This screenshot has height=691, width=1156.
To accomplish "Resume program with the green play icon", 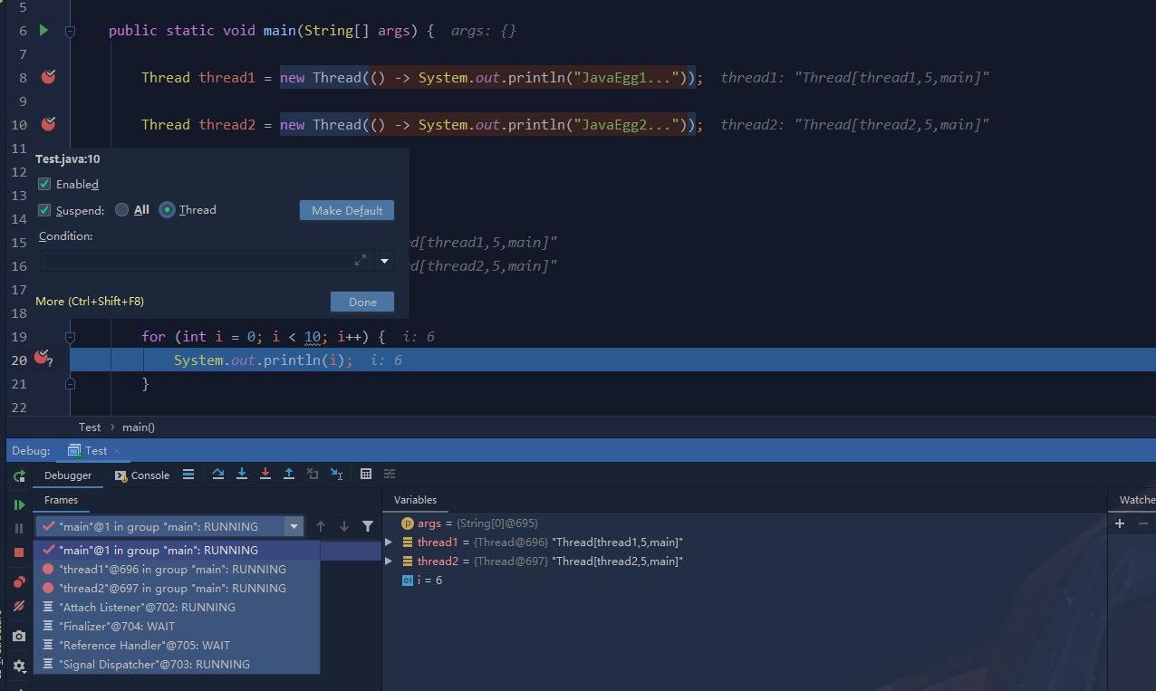I will [x=19, y=504].
